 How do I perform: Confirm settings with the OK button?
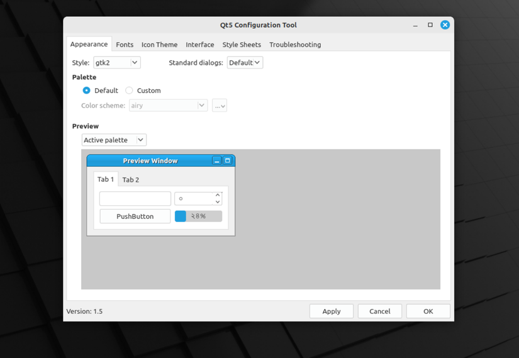(428, 311)
